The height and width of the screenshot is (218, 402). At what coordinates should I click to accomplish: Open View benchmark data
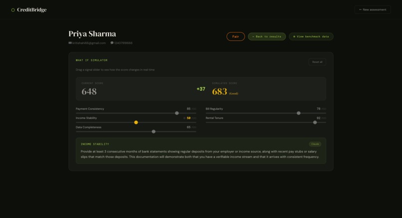311,37
